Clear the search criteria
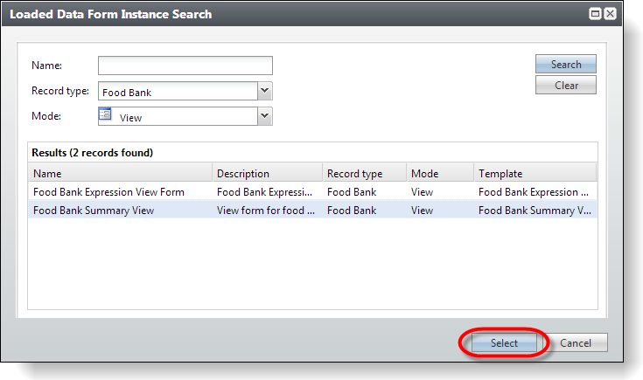643x380 pixels. tap(566, 86)
